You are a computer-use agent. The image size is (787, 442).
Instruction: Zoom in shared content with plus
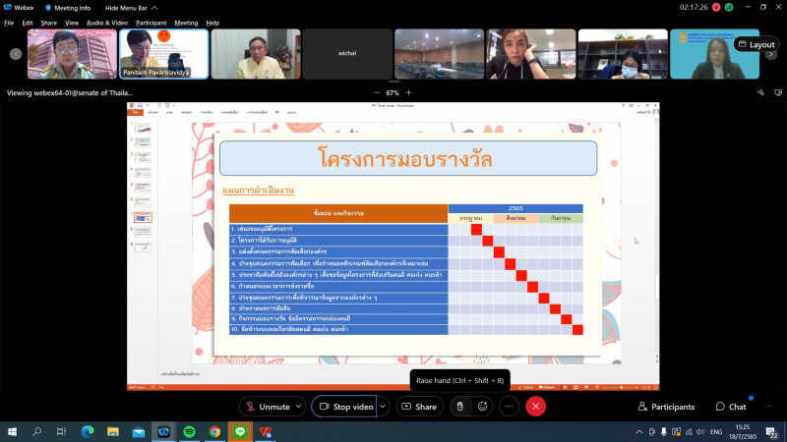(408, 92)
